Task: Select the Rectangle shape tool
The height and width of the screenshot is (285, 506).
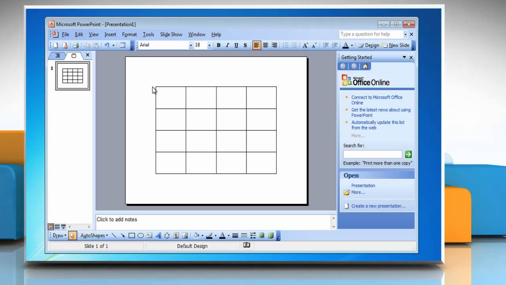Action: point(132,236)
